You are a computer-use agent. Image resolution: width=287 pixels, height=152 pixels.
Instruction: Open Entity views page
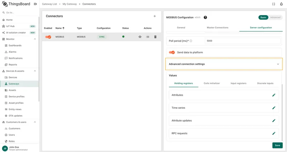(19, 109)
